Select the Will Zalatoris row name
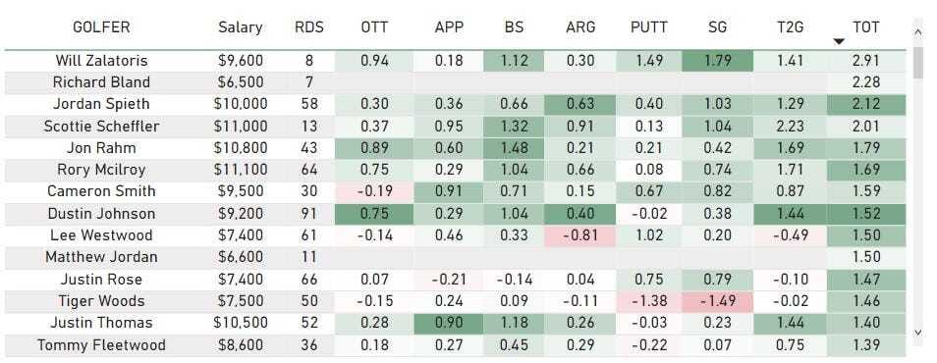937x363 pixels. 101,60
